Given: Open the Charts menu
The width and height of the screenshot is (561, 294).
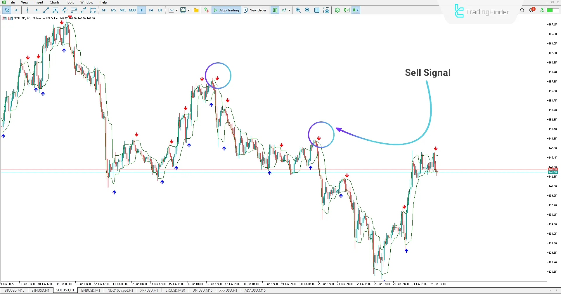Looking at the screenshot, I should pos(54,2).
